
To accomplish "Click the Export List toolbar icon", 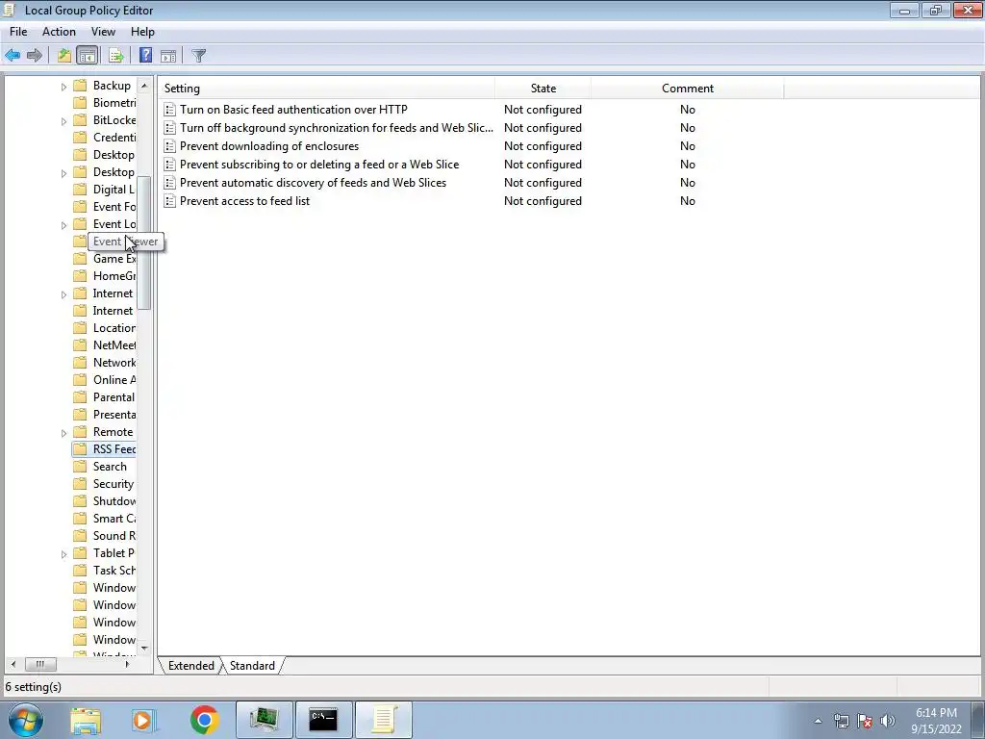I will (x=115, y=55).
